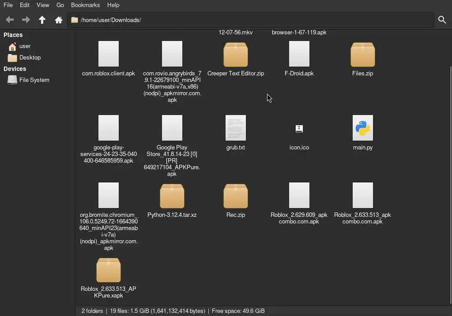The image size is (452, 316).
Task: Click the vertical scrollbar of file view
Action: pos(450,184)
